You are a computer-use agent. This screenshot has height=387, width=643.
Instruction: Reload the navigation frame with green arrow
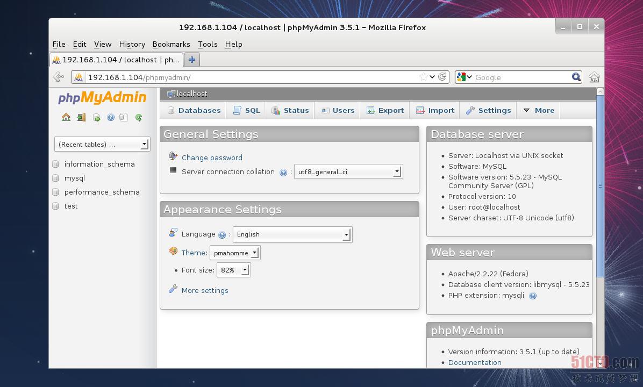point(139,118)
